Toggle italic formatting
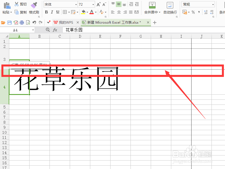The height and width of the screenshot is (169, 225). 52,12
